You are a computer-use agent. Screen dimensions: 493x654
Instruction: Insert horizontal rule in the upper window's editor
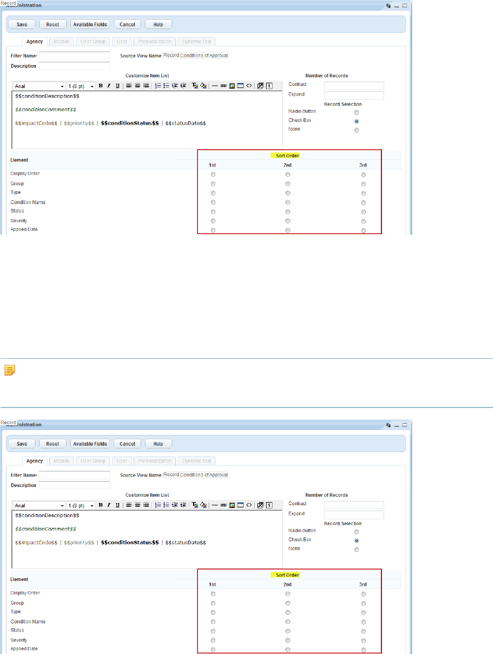(x=215, y=86)
